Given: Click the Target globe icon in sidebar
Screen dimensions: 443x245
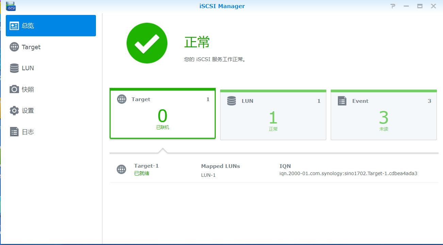Looking at the screenshot, I should coord(14,47).
